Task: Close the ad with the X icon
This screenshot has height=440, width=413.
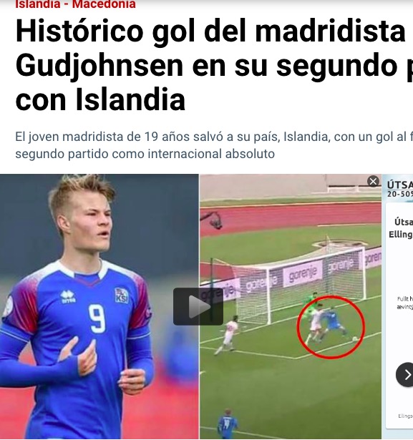Action: coord(373,182)
